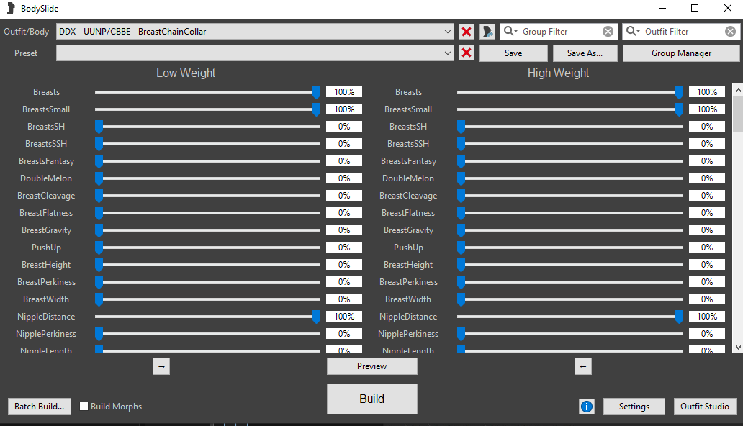The image size is (743, 426).
Task: Click the high weight Breasts slider handle
Action: (679, 92)
